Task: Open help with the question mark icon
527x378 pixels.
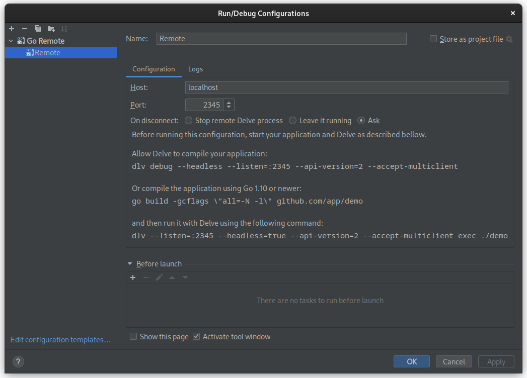Action: pos(18,361)
